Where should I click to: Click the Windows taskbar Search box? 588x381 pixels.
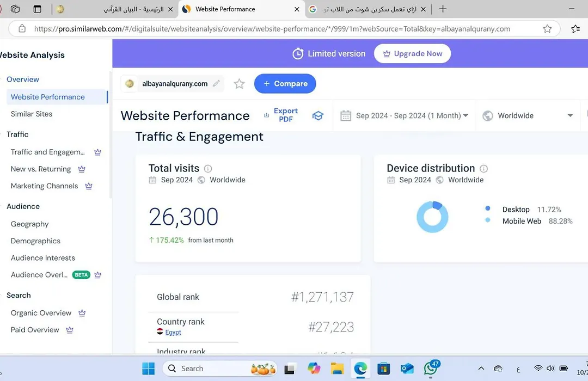(x=207, y=368)
